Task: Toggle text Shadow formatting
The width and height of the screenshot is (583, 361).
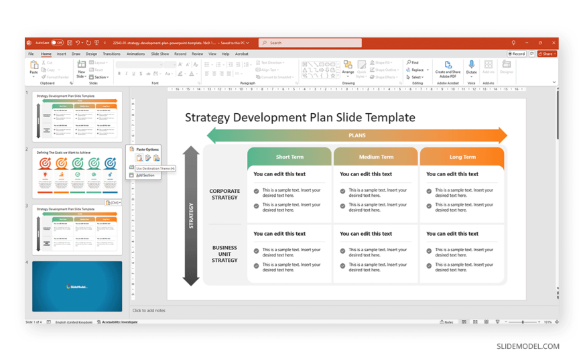Action: click(141, 74)
